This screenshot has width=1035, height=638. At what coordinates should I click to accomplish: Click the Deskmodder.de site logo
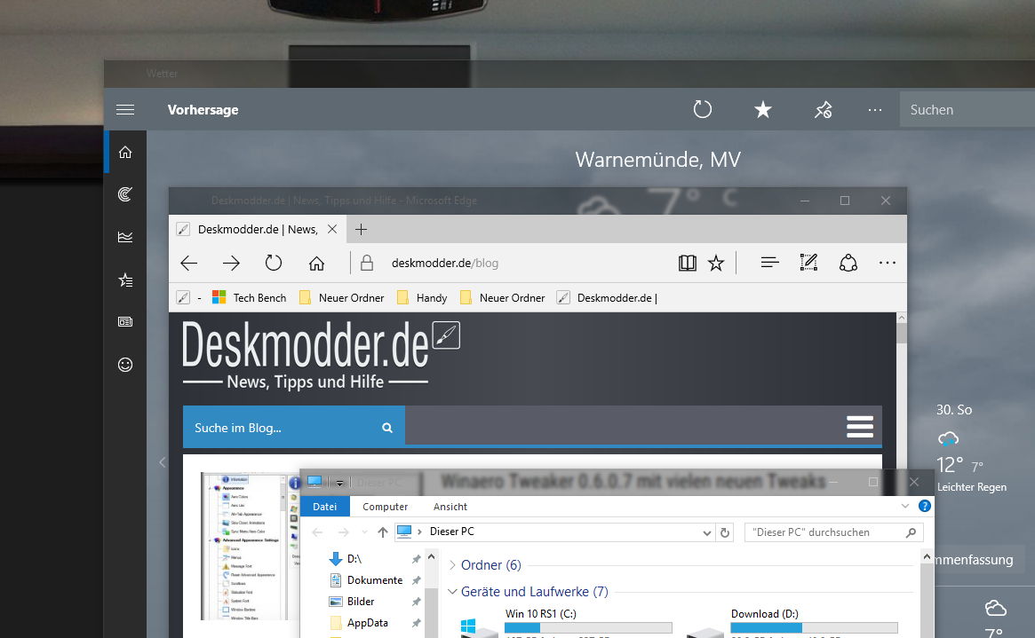point(321,355)
